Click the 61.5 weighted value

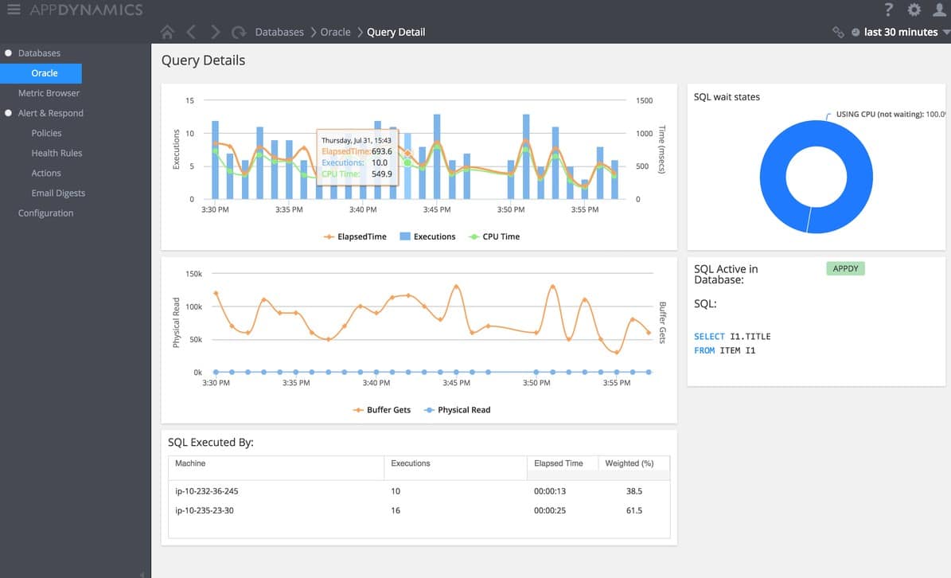(x=634, y=510)
